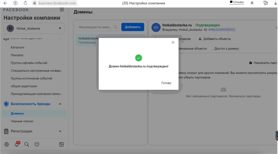Click the blue Добавить button
The width and height of the screenshot is (278, 154).
tap(133, 27)
